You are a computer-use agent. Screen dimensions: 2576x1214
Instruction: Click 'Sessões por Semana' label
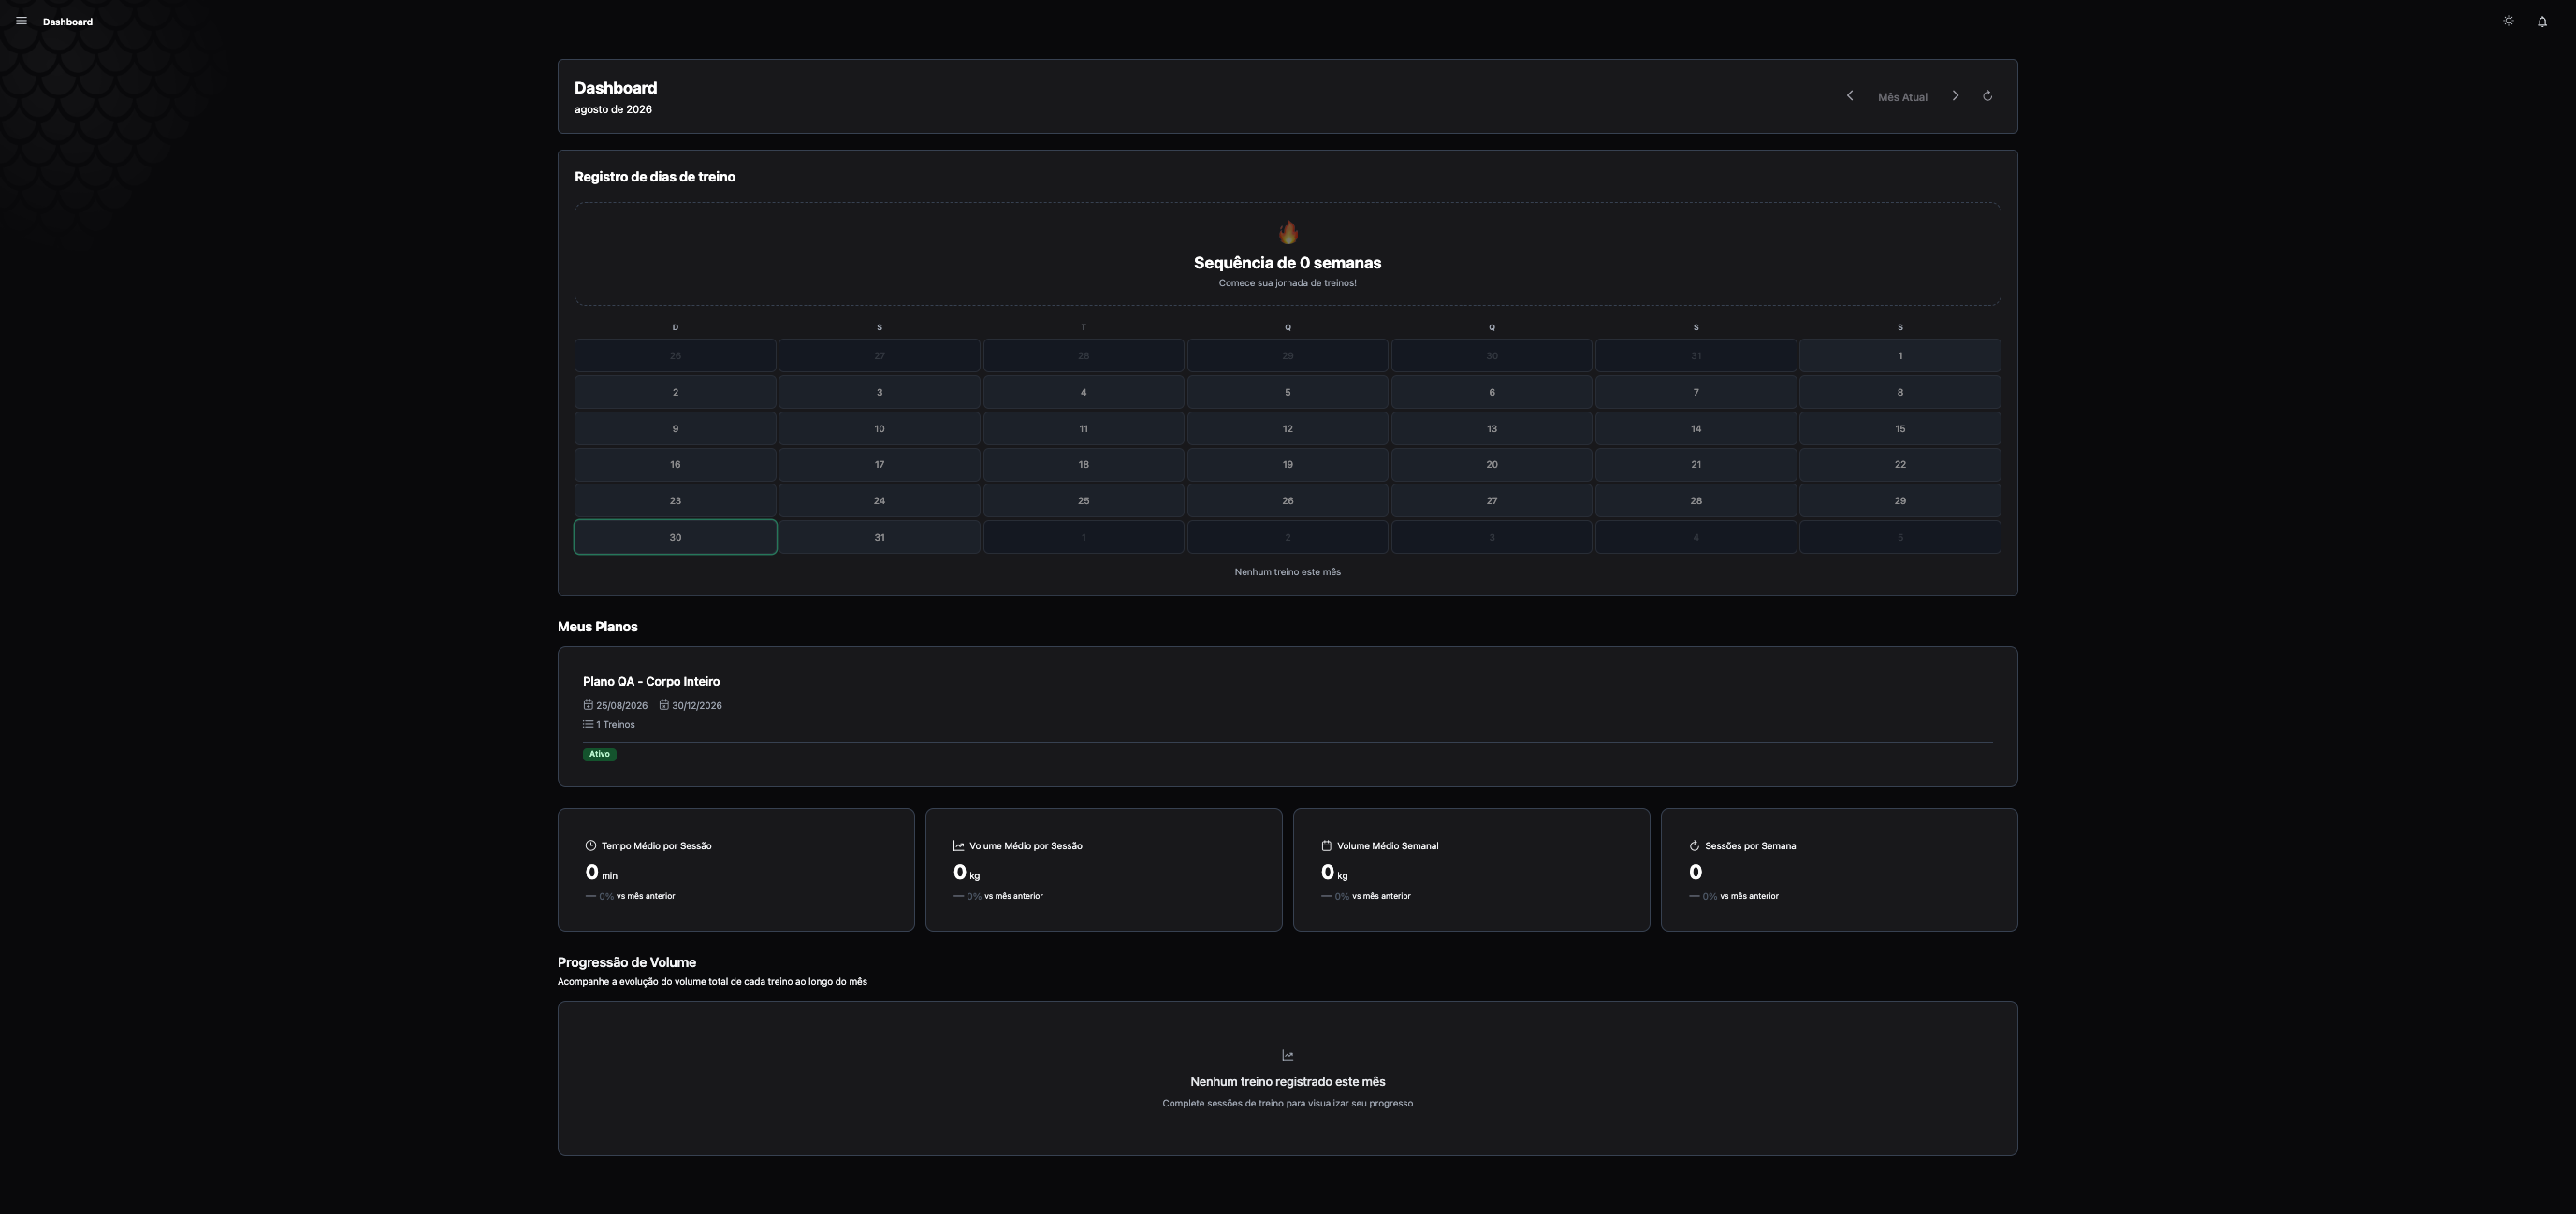coord(1750,846)
